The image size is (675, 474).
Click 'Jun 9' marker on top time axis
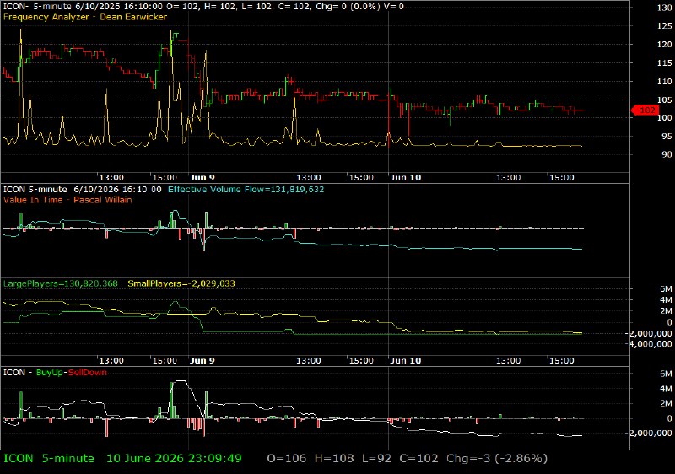click(x=202, y=178)
